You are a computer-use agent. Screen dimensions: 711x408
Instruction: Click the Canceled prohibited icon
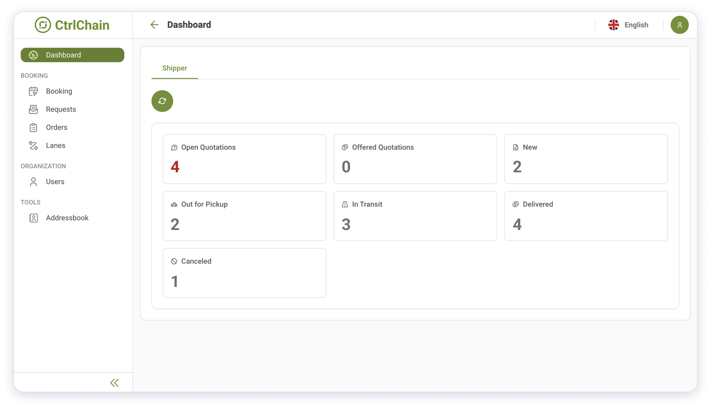pos(174,261)
